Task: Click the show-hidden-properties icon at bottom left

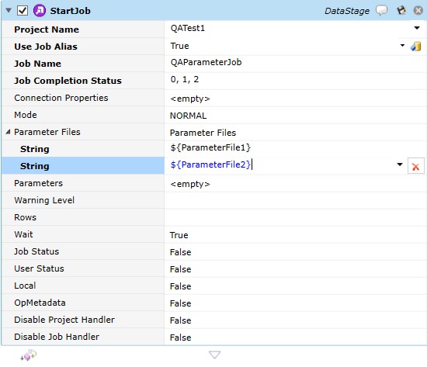Action: click(28, 355)
